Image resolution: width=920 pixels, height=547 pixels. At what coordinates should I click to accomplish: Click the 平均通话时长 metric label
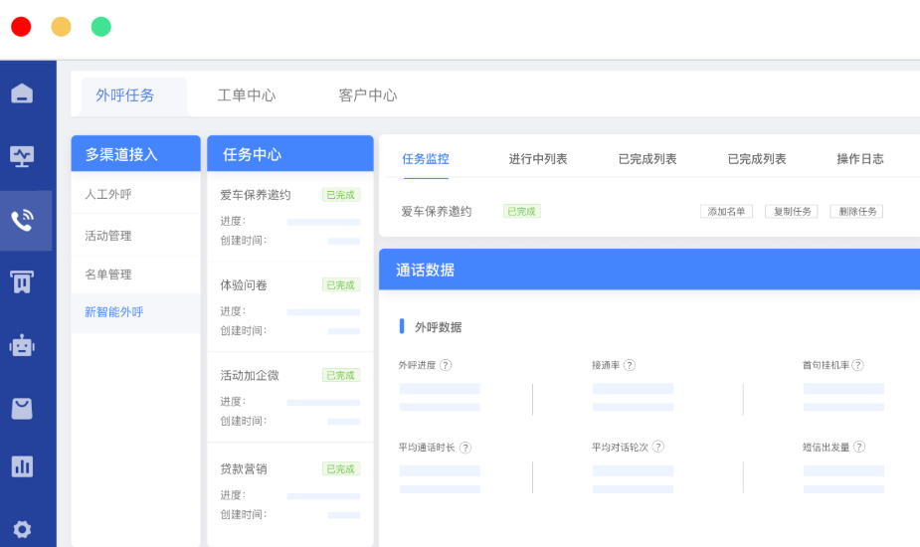pos(427,448)
